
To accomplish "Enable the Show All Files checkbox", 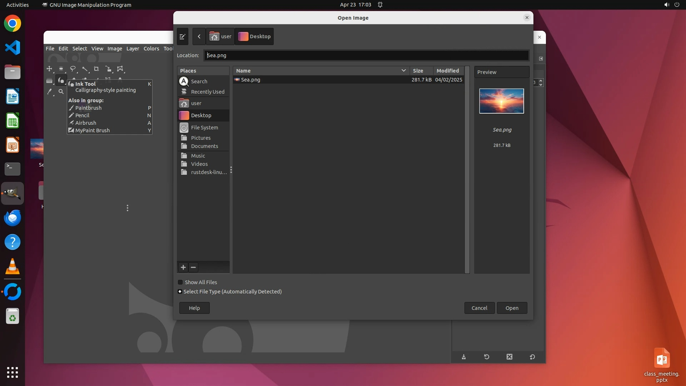I will (180, 282).
